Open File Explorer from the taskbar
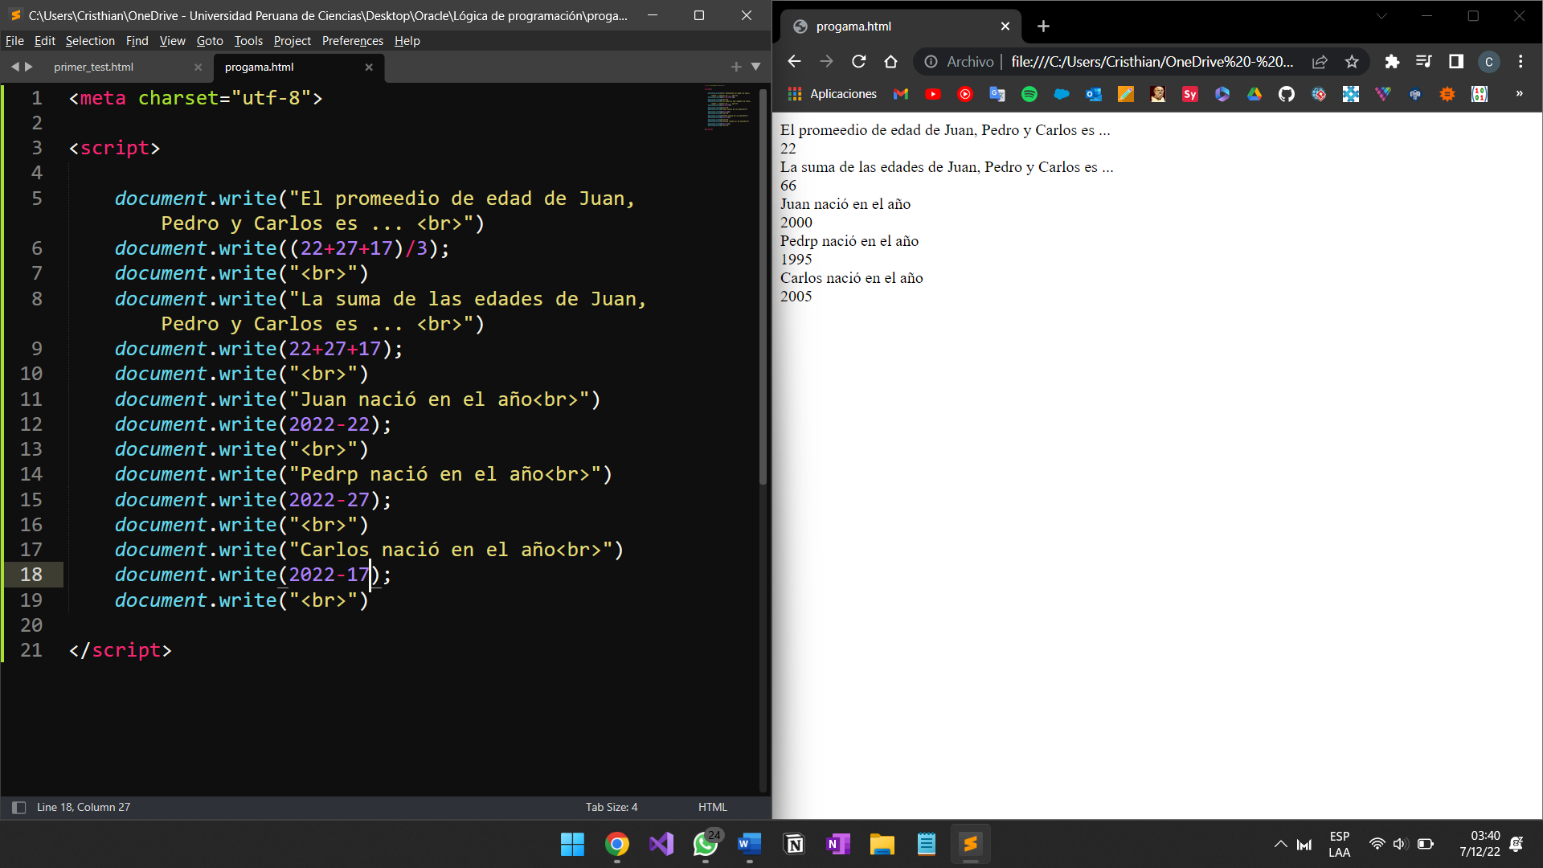This screenshot has height=868, width=1543. (882, 845)
